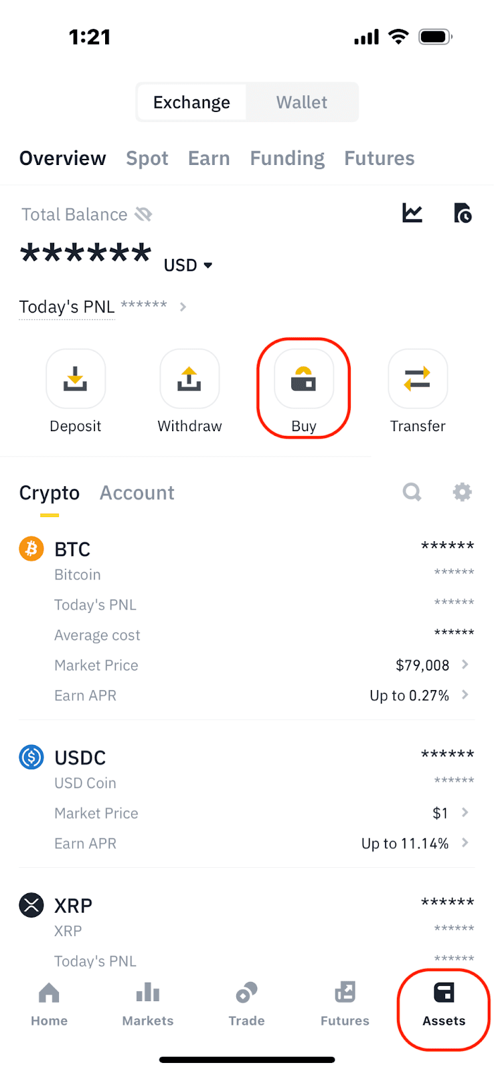The image size is (494, 1073).
Task: Open asset list settings gear
Action: pos(462,492)
